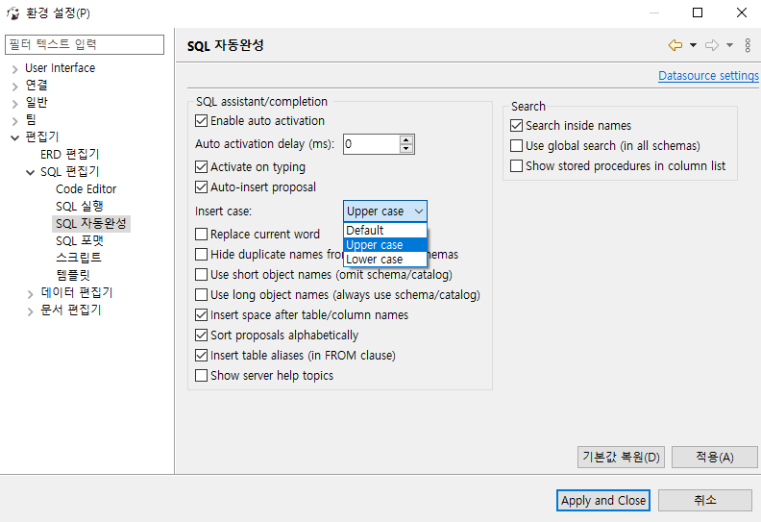This screenshot has height=522, width=761.
Task: Disable Enable auto activation checkbox
Action: click(x=202, y=121)
